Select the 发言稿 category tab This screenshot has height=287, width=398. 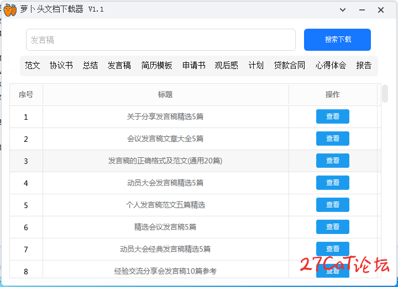119,66
